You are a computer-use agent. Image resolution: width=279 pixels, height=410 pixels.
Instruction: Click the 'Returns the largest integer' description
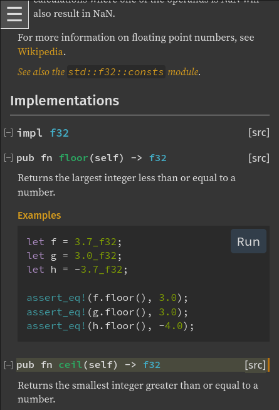[127, 185]
